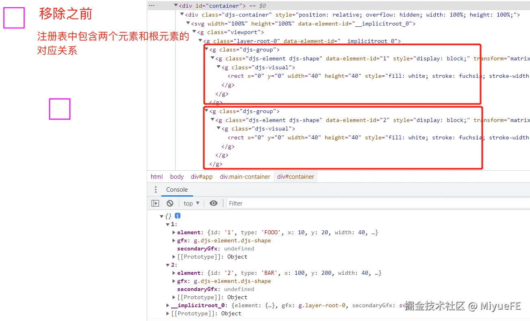Toggle the console sidebar panel icon
The width and height of the screenshot is (530, 321).
tap(155, 203)
